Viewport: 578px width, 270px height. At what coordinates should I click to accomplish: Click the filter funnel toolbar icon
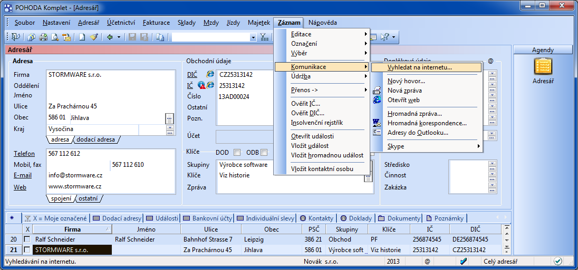click(264, 37)
